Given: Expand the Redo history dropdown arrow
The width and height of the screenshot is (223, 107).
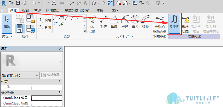Looking at the screenshot, I should click(x=49, y=3).
